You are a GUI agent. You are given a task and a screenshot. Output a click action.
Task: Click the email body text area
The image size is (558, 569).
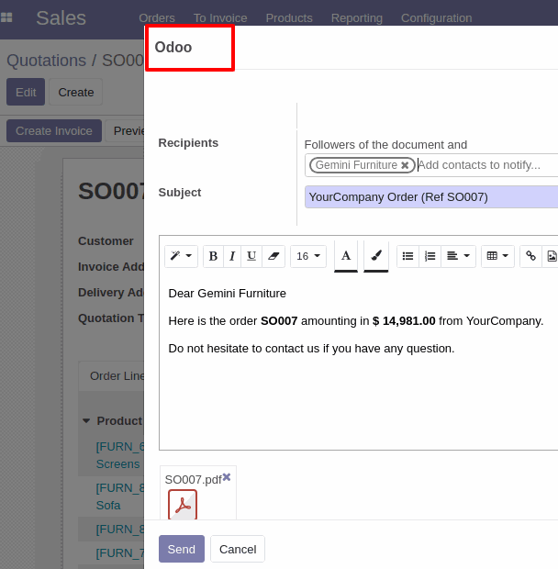coord(359,363)
